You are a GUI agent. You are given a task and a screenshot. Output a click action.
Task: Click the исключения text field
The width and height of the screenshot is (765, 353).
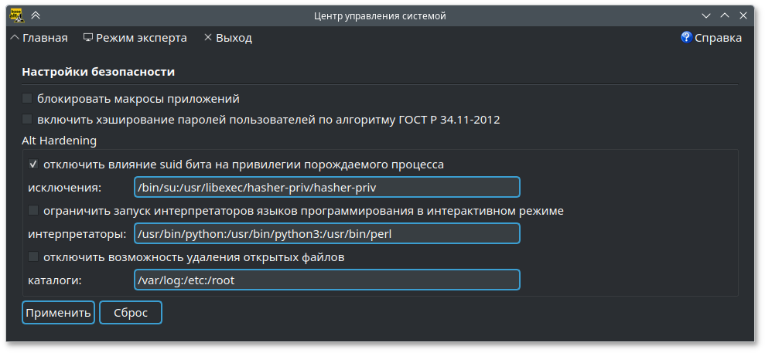[326, 188]
